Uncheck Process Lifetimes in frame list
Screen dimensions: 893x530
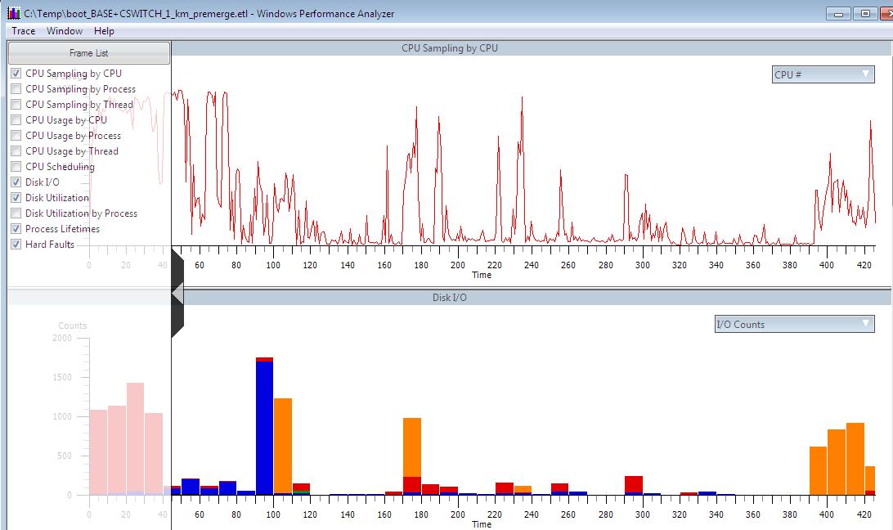pos(16,229)
